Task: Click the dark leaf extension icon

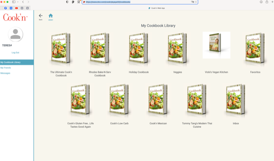Action: tap(73, 2)
